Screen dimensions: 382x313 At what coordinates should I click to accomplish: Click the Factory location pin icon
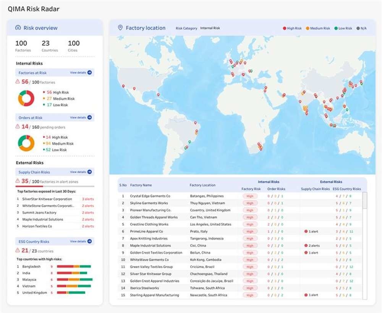[x=120, y=28]
